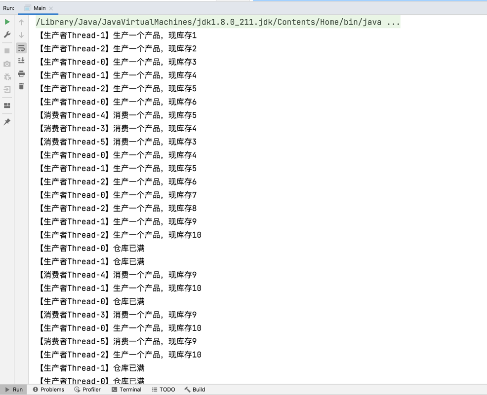487x395 pixels.
Task: Clear all console output with trash icon
Action: [21, 87]
